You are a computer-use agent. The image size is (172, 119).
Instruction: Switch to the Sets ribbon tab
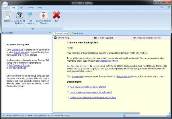21,8
